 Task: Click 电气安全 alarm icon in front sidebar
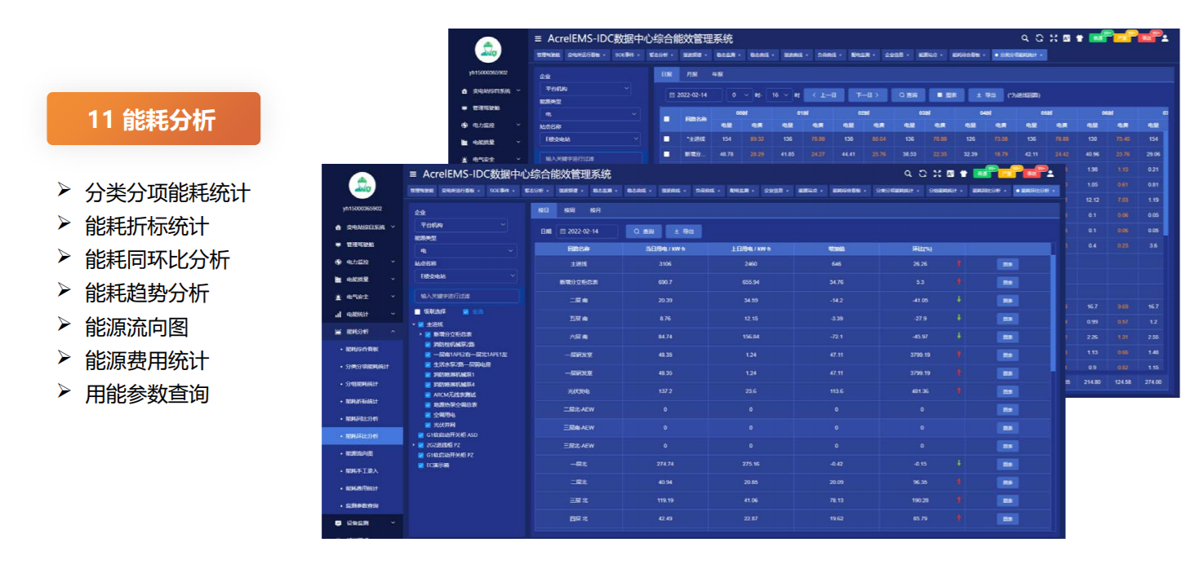[339, 297]
